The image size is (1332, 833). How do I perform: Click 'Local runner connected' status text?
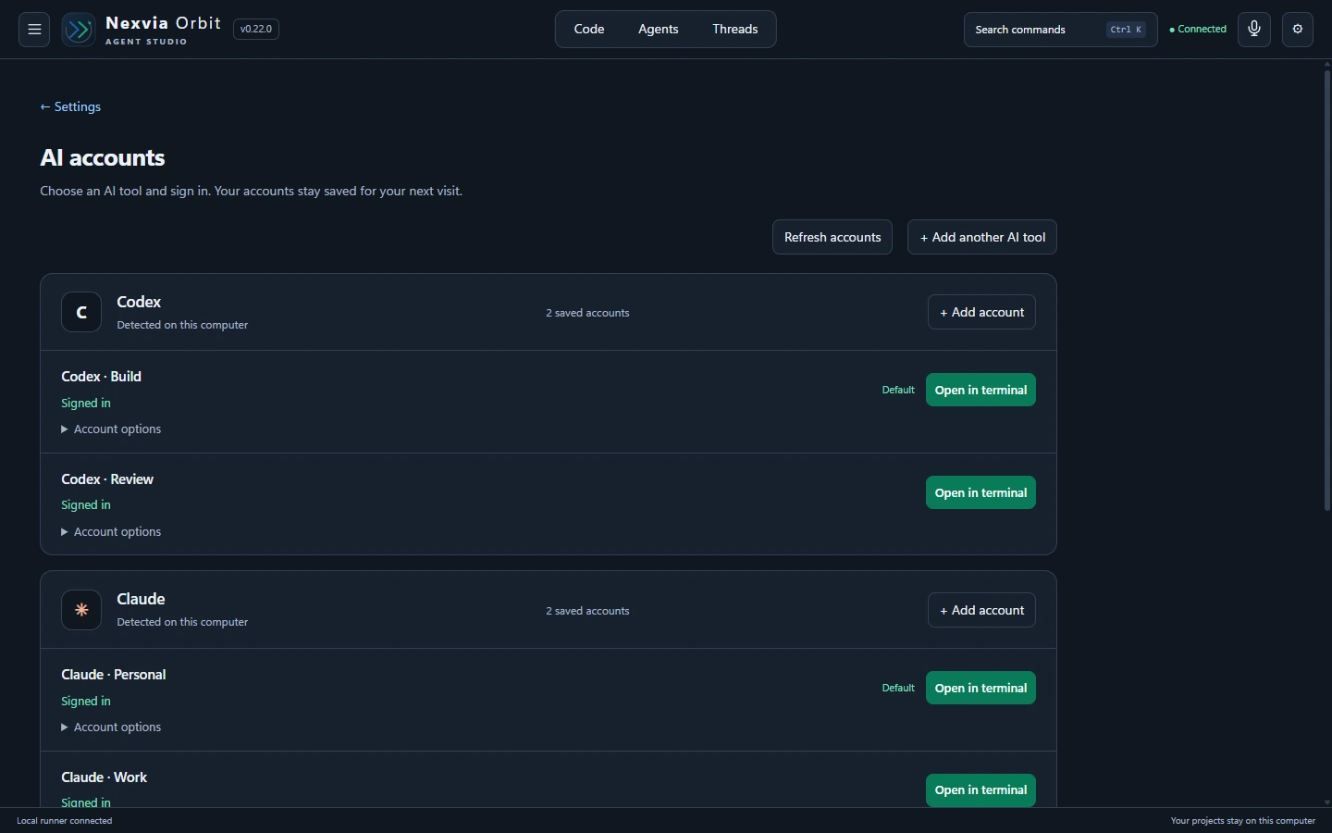[65, 820]
